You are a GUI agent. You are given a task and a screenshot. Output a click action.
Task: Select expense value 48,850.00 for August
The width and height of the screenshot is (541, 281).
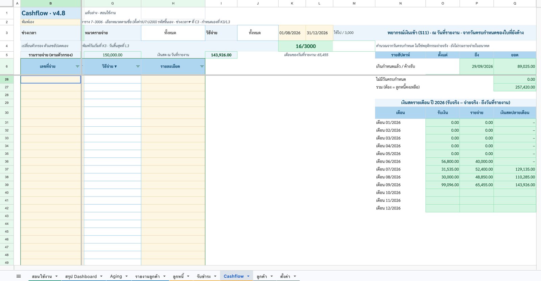(477, 177)
